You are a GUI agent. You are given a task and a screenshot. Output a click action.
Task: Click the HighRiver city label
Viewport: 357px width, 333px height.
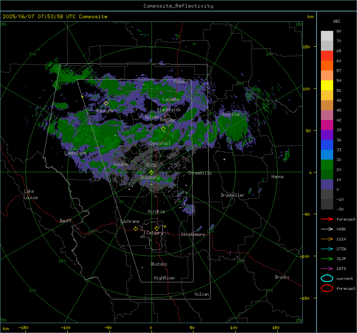pos(164,278)
